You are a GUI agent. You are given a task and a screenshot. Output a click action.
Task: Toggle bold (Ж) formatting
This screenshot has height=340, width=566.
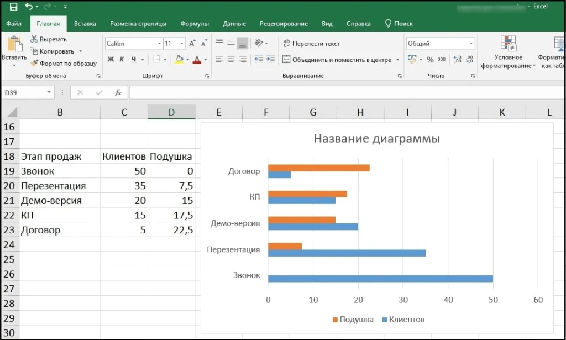(111, 60)
